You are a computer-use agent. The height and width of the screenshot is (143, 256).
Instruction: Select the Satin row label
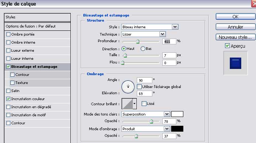click(15, 91)
